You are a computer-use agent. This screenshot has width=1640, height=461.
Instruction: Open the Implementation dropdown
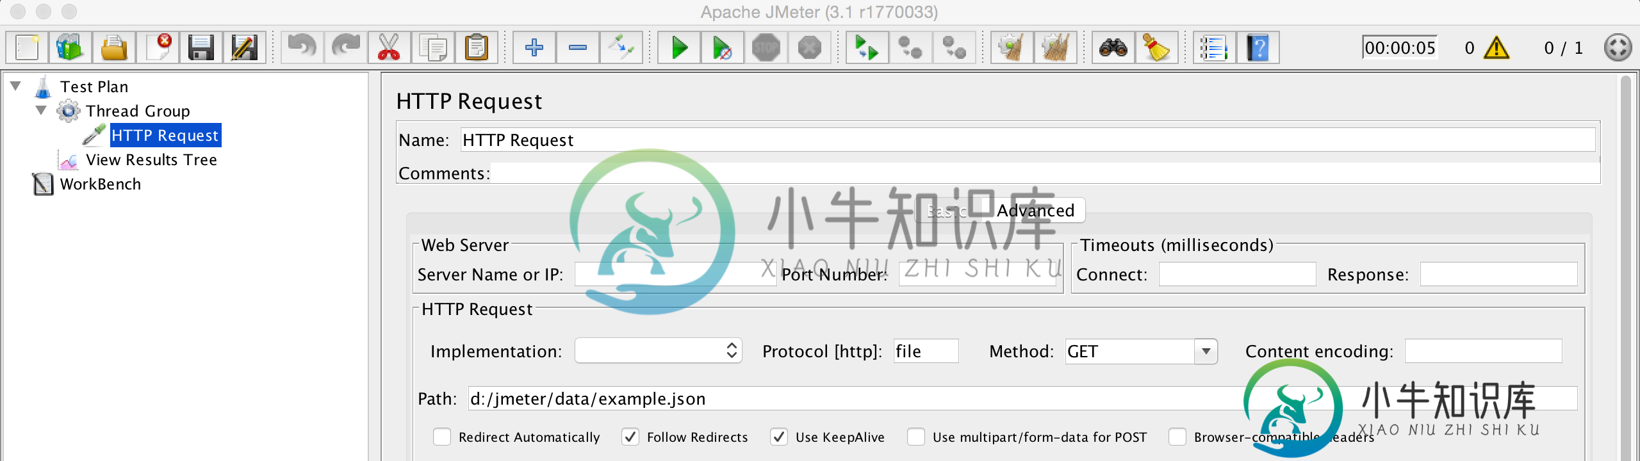(x=659, y=351)
